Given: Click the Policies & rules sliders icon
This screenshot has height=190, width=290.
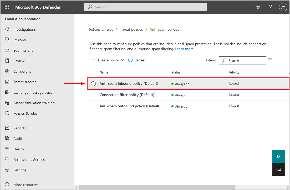Looking at the screenshot, I should click(x=7, y=113).
